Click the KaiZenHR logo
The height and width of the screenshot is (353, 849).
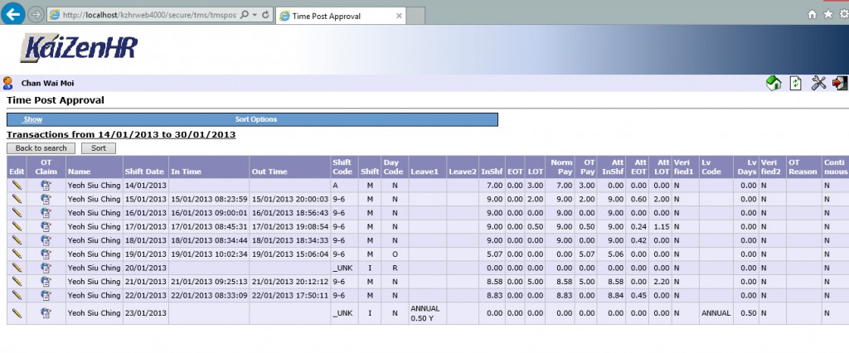80,49
